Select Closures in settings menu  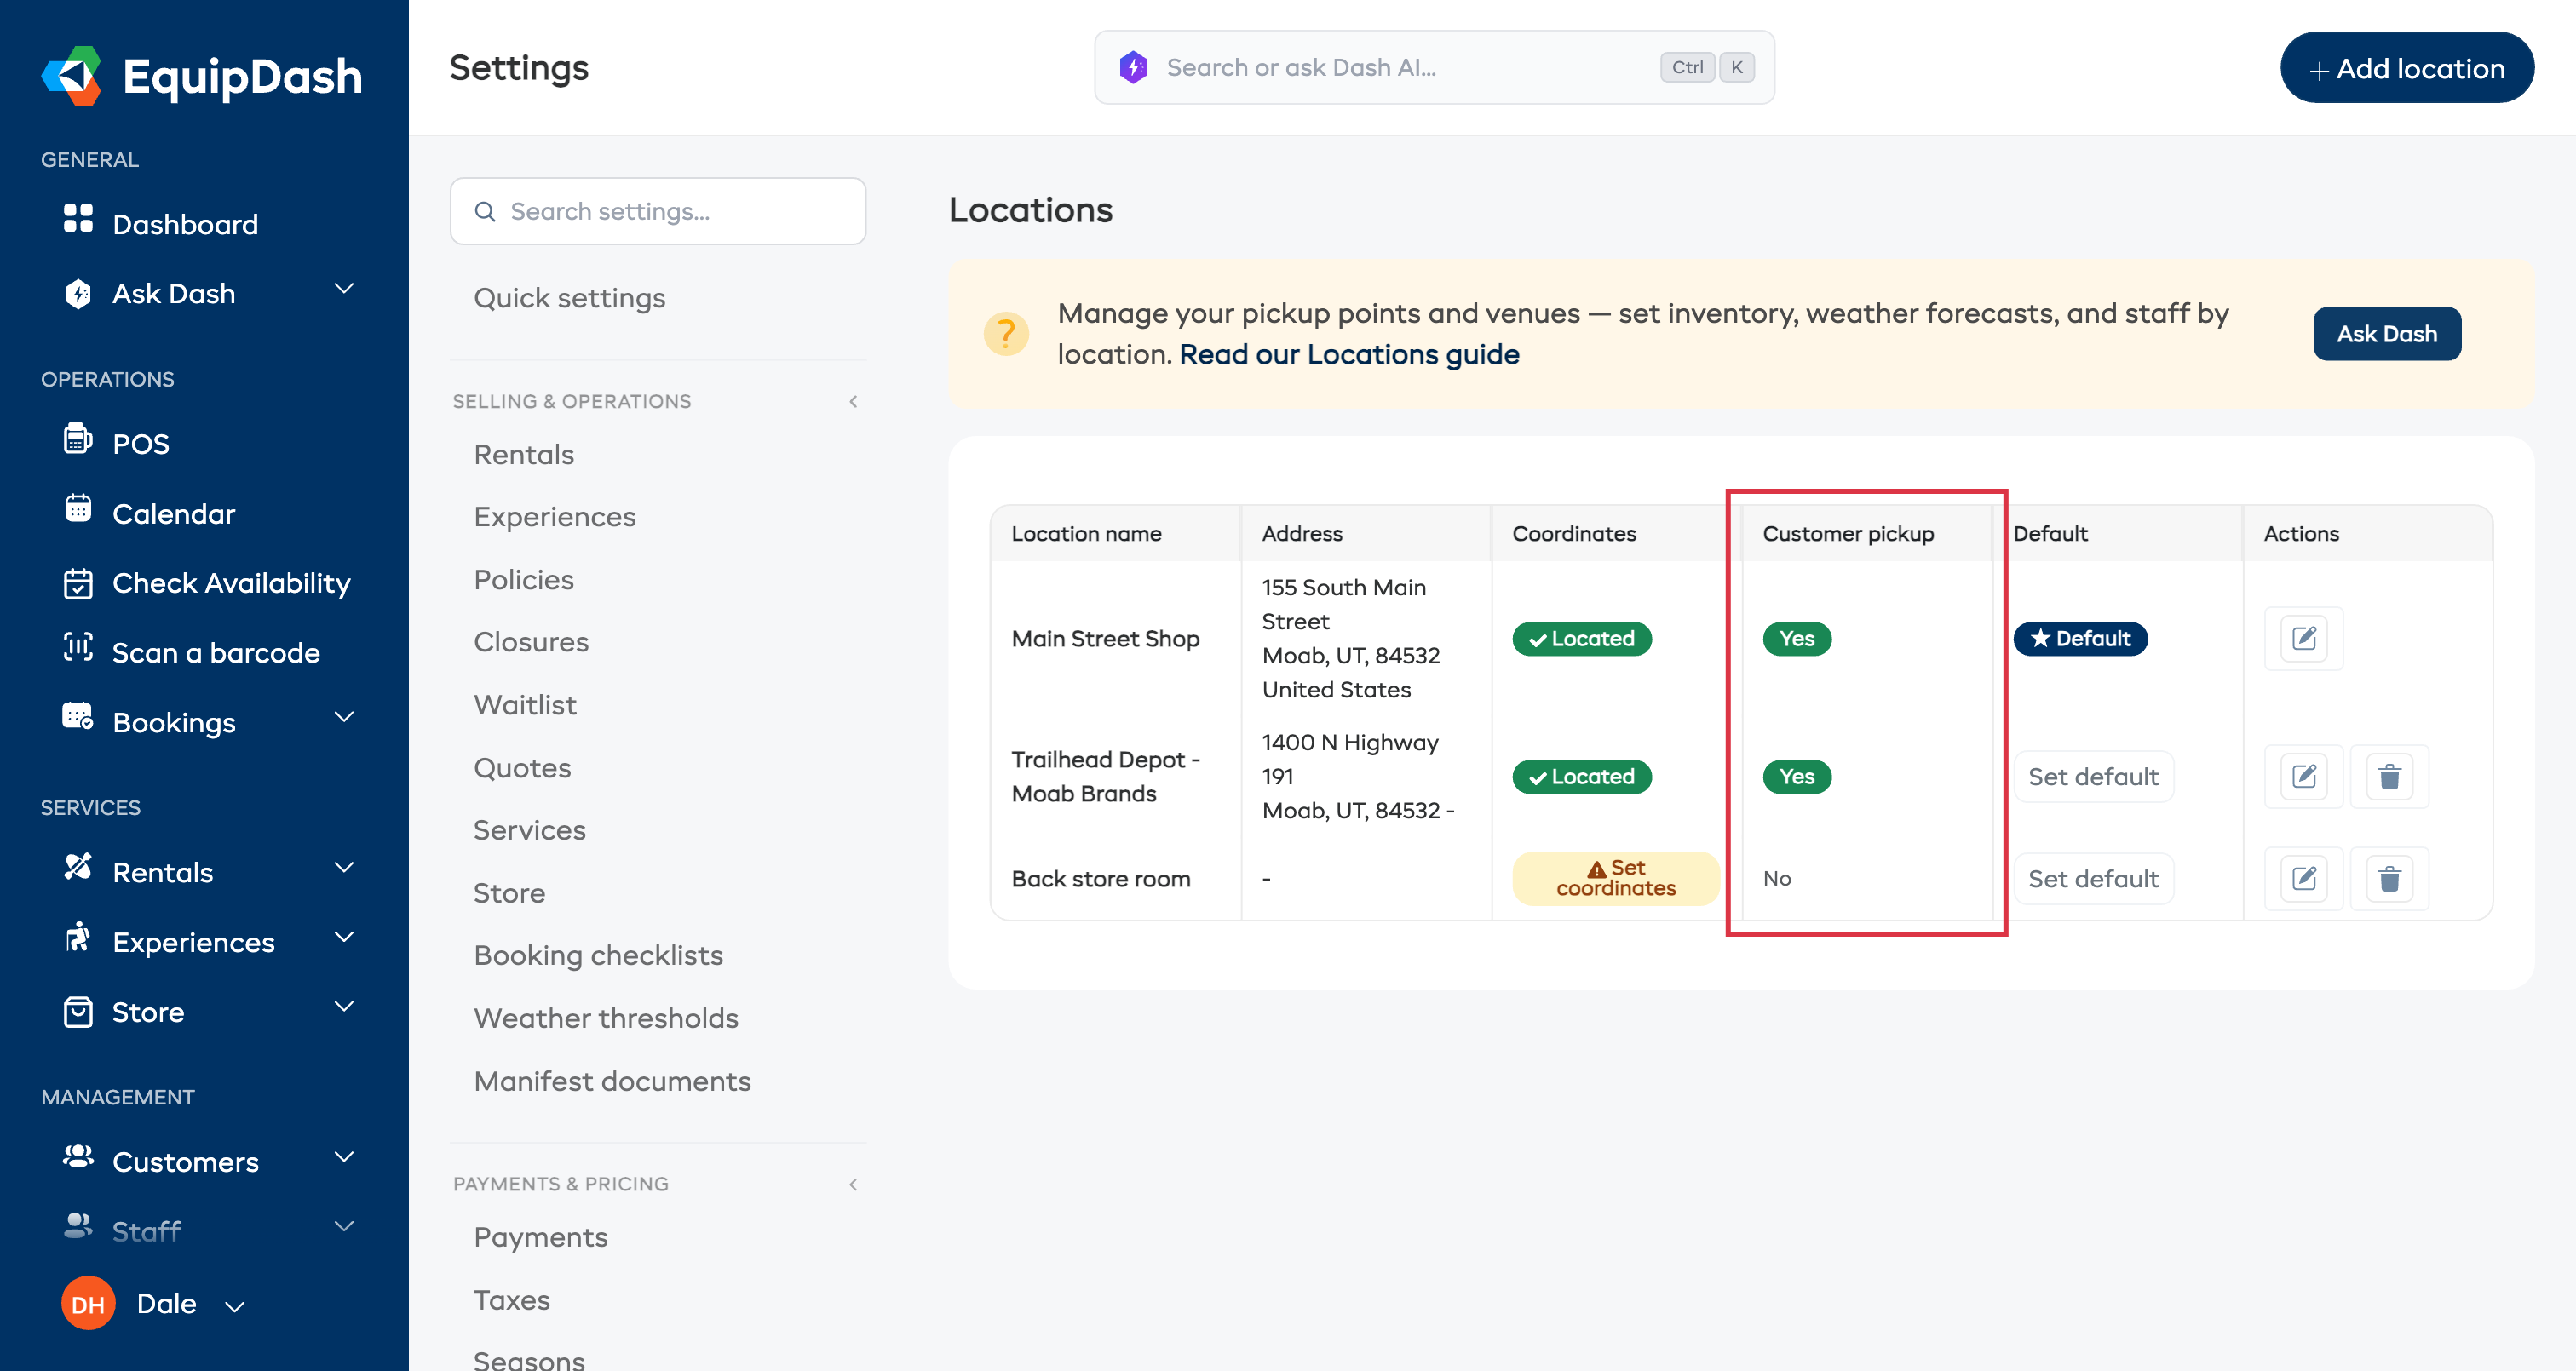pos(531,642)
